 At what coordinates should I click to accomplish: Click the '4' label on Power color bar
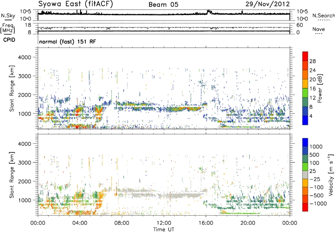pos(311,116)
